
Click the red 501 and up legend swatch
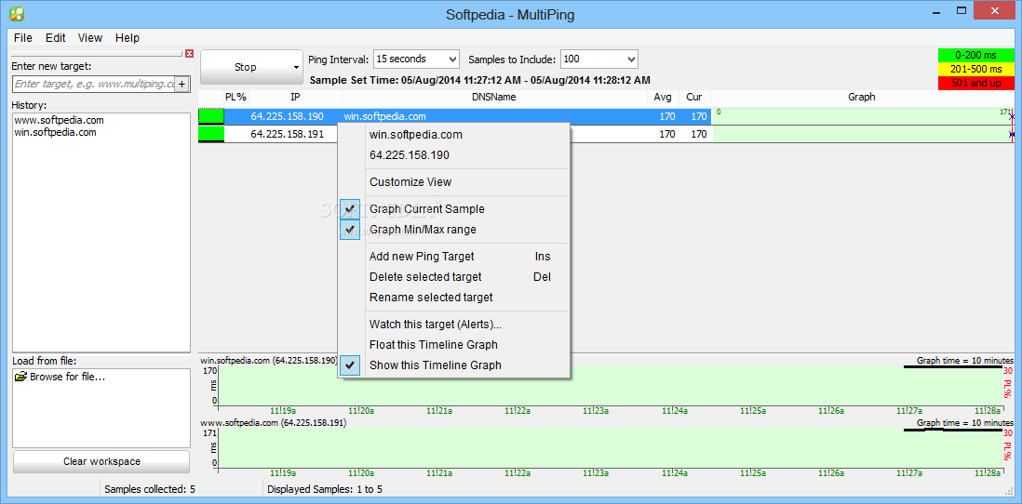tap(976, 83)
